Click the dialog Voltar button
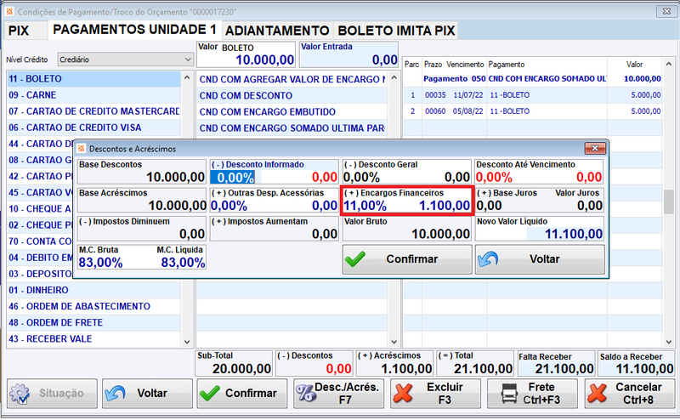Image resolution: width=680 pixels, height=420 pixels. click(540, 259)
